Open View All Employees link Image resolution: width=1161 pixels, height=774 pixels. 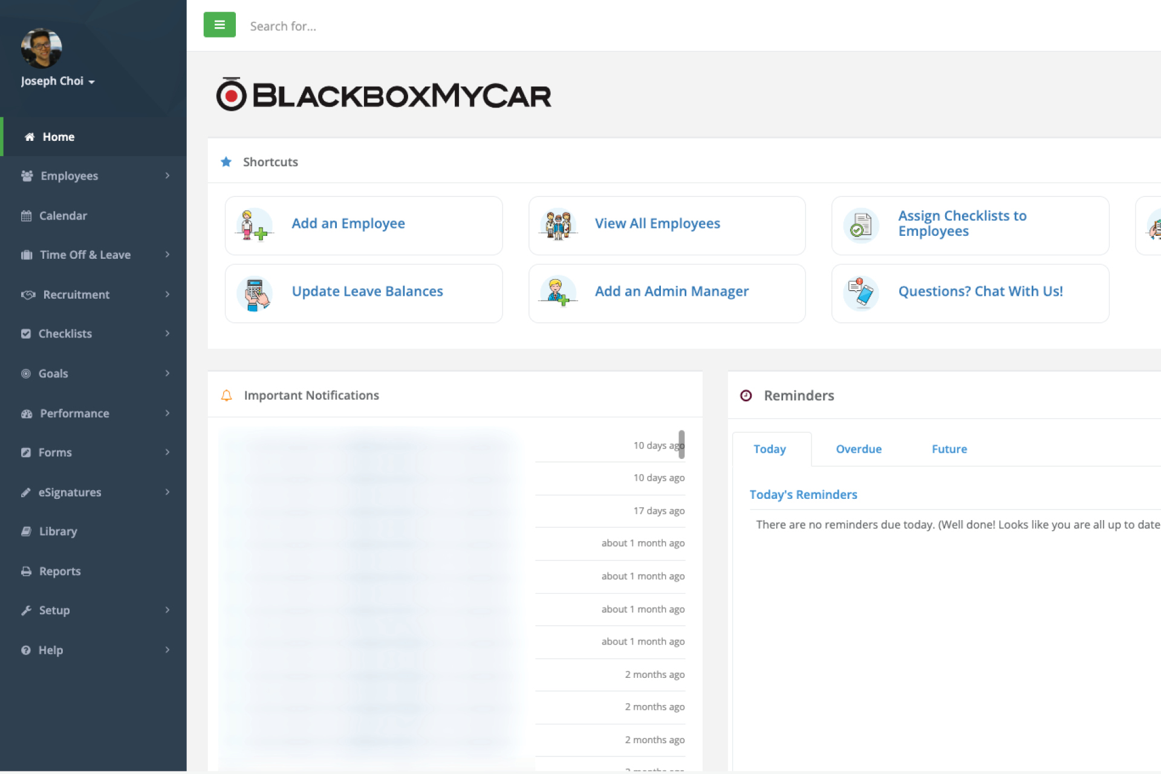pyautogui.click(x=657, y=224)
